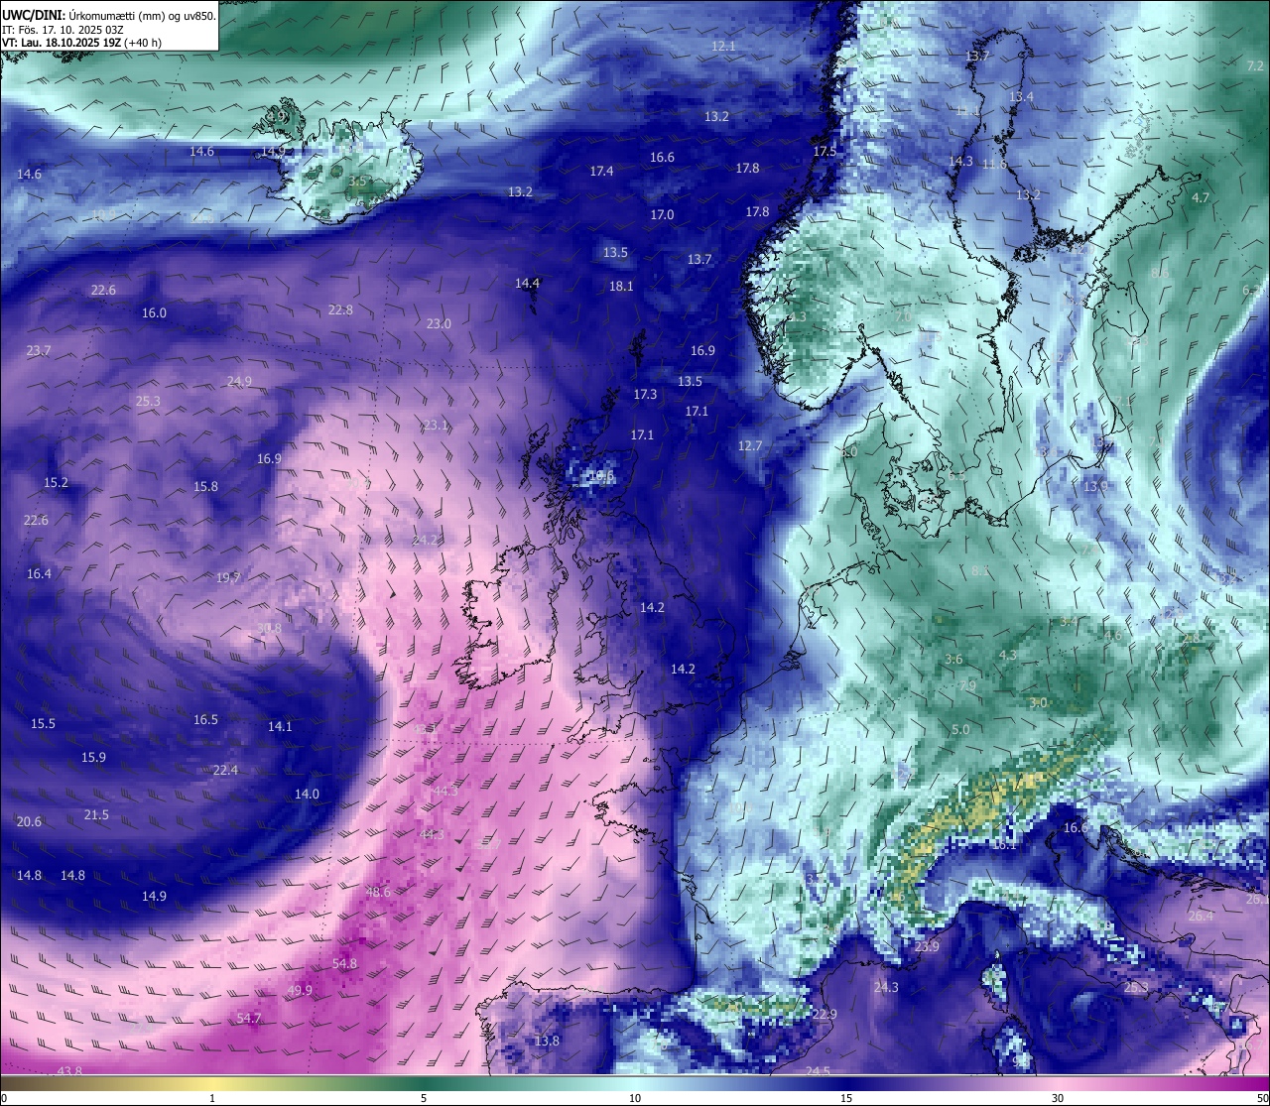Select the 18.1 value label
1270x1106 pixels.
pyautogui.click(x=621, y=287)
